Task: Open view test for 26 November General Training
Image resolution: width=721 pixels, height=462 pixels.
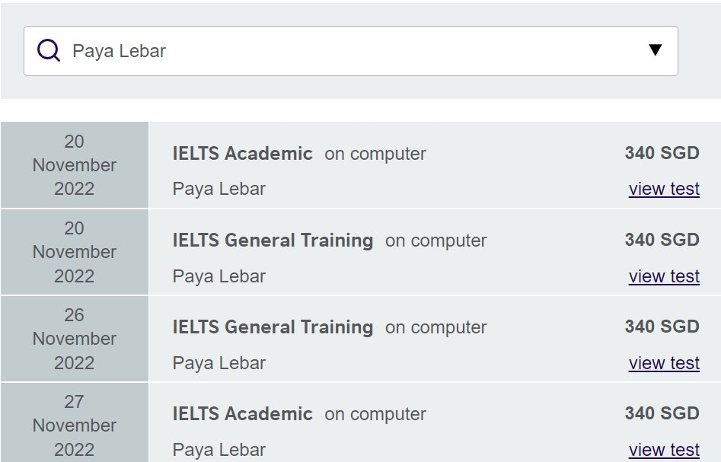Action: (664, 363)
